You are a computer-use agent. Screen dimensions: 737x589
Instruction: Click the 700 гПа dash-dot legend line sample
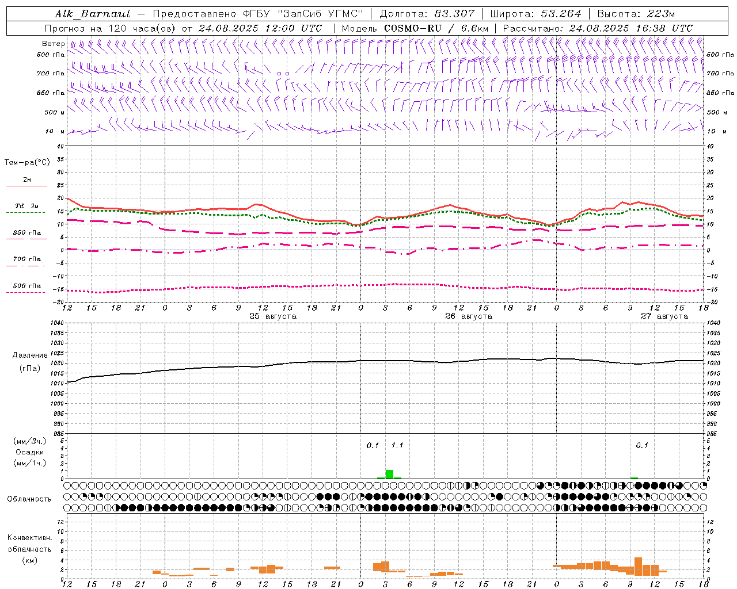click(25, 266)
